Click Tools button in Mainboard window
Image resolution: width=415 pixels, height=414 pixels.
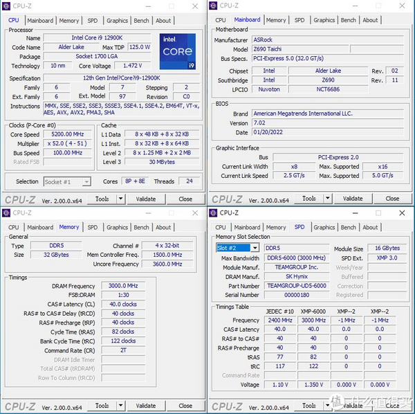309,199
